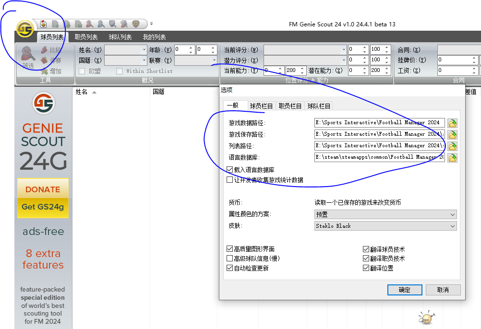The width and height of the screenshot is (481, 329).
Task: Uncheck 翻译职员技术
Action: 366,258
